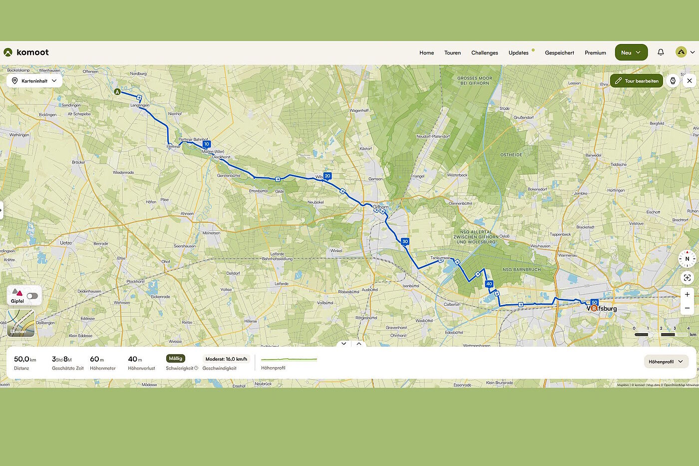Viewport: 699px width, 466px height.
Task: Click the Meinersen label on the map
Action: (x=211, y=233)
